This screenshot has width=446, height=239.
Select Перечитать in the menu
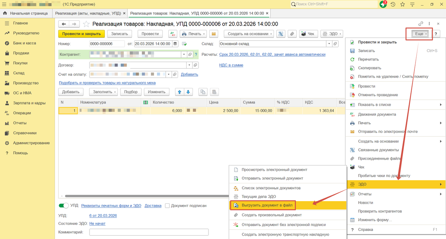click(x=396, y=59)
